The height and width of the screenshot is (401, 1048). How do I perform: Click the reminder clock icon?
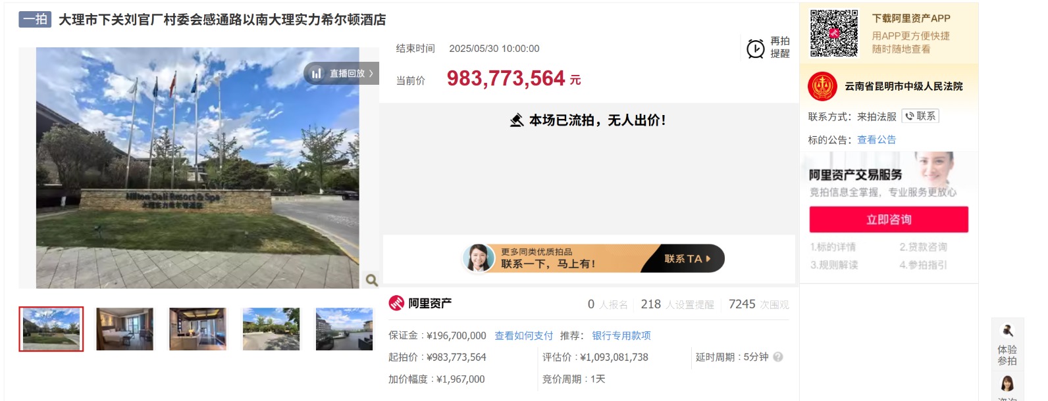pos(756,48)
